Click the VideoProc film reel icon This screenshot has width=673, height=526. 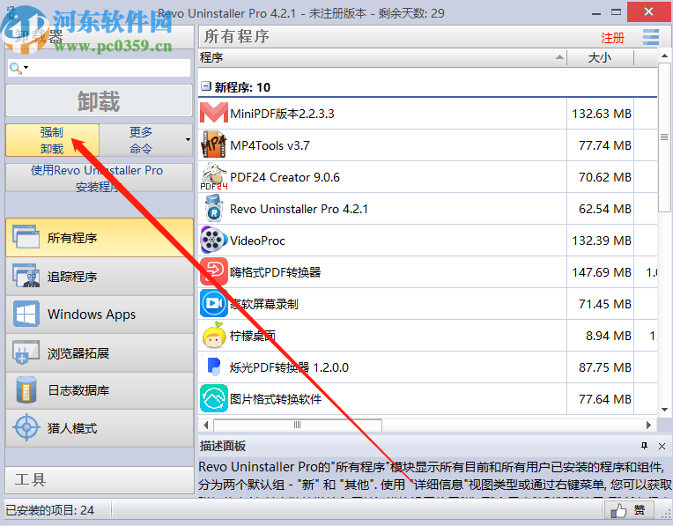pos(213,241)
